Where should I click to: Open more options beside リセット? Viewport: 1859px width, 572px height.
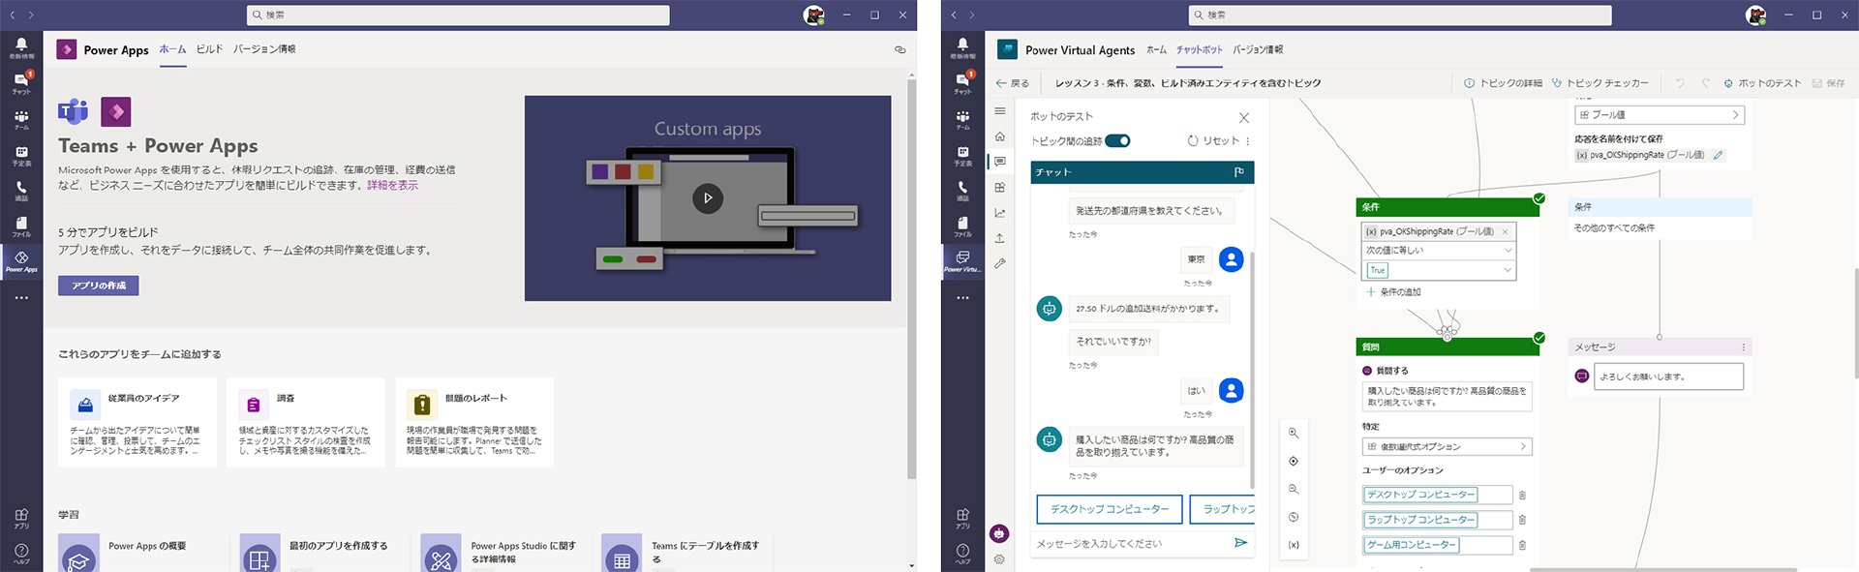(x=1248, y=141)
